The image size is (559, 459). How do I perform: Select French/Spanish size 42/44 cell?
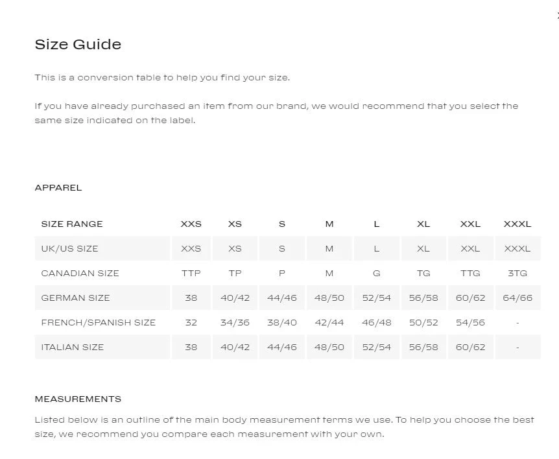(329, 322)
